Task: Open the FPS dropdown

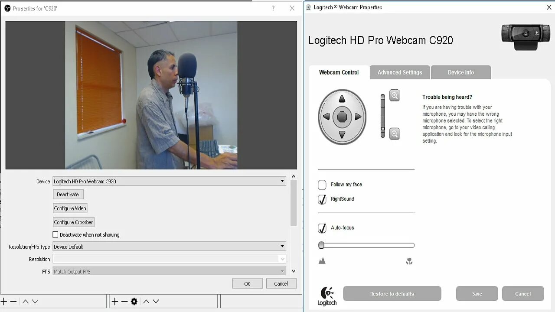Action: pos(169,272)
